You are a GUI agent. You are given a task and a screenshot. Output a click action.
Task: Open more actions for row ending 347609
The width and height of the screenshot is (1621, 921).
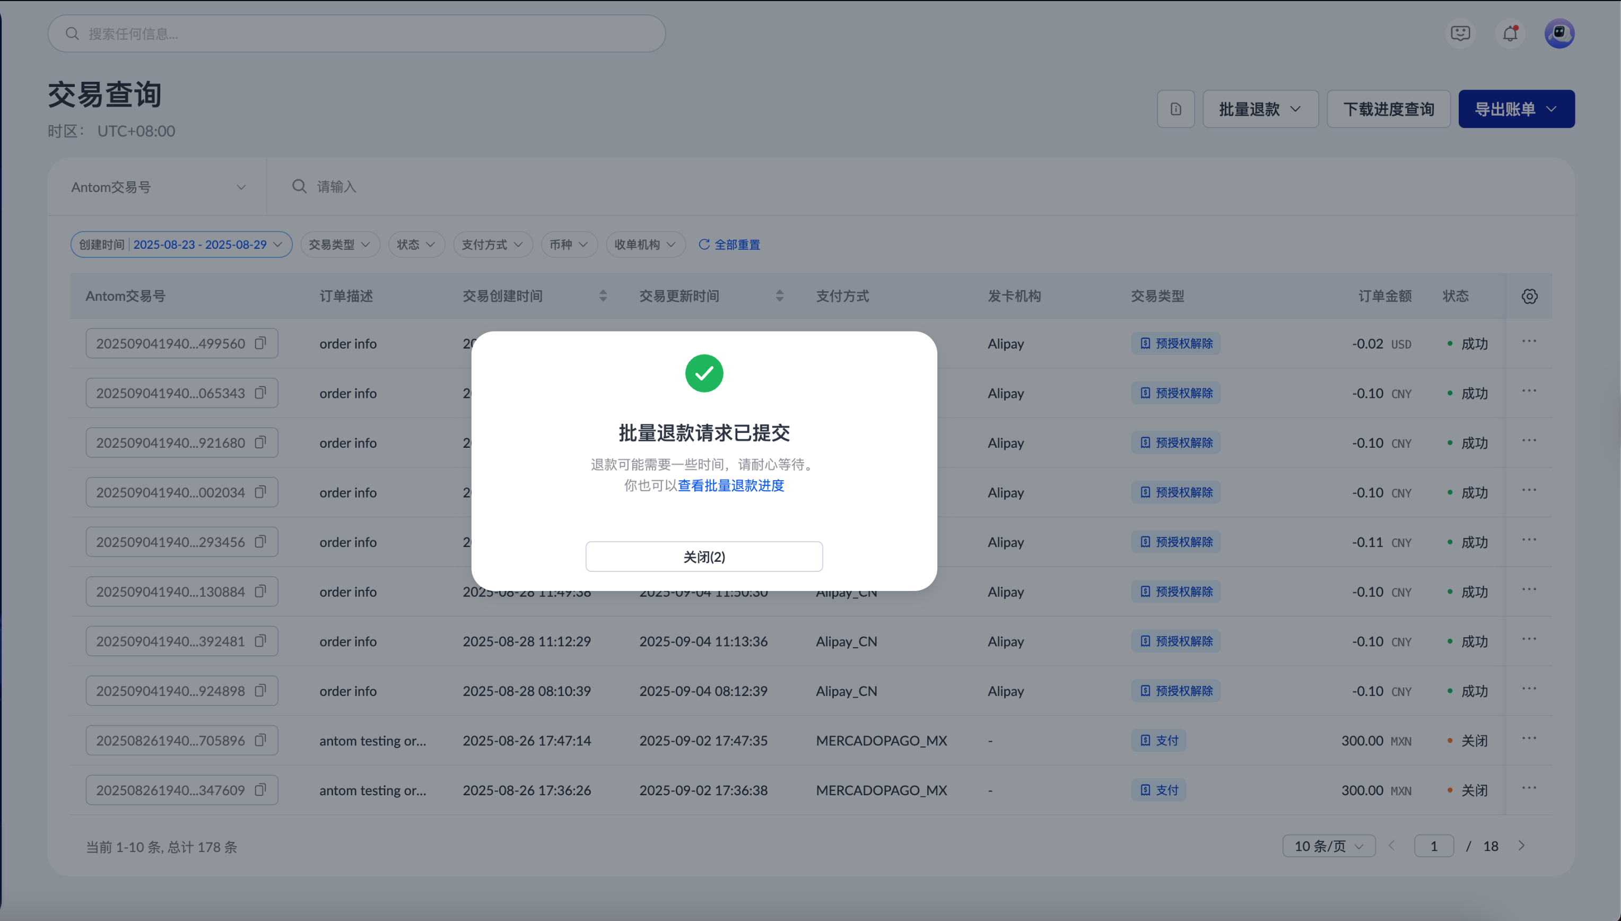(1529, 788)
